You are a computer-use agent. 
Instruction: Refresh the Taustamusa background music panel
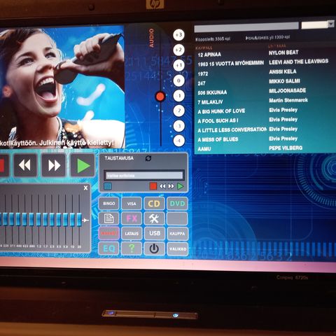(148, 158)
